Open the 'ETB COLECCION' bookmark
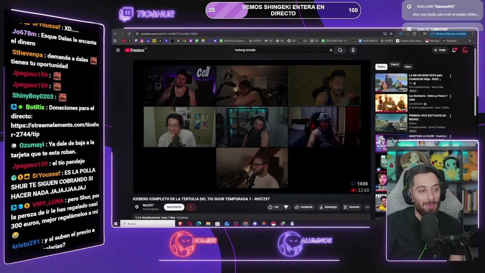The width and height of the screenshot is (485, 273). point(335,41)
